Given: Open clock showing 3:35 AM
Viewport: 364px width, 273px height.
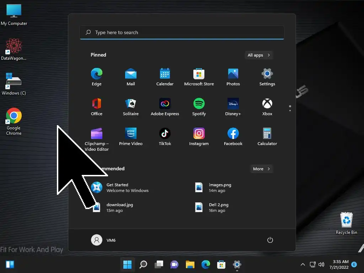Looking at the screenshot, I should (x=339, y=264).
